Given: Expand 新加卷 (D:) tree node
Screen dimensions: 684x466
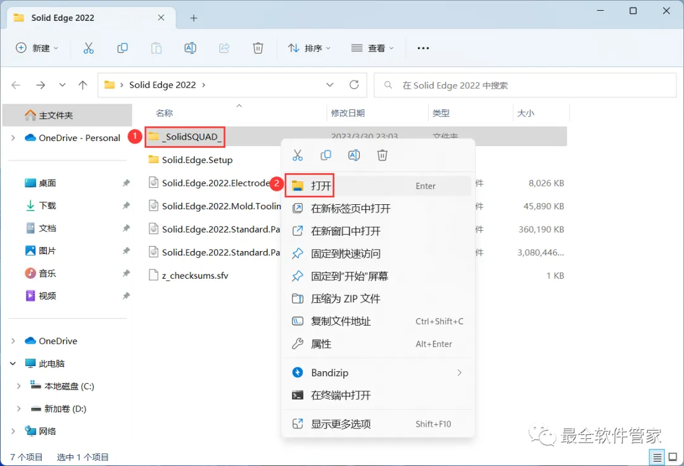Looking at the screenshot, I should (18, 409).
